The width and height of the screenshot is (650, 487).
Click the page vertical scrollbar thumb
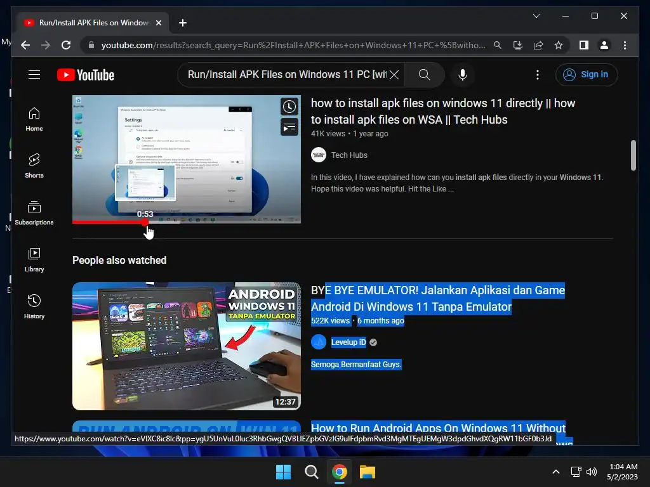633,155
